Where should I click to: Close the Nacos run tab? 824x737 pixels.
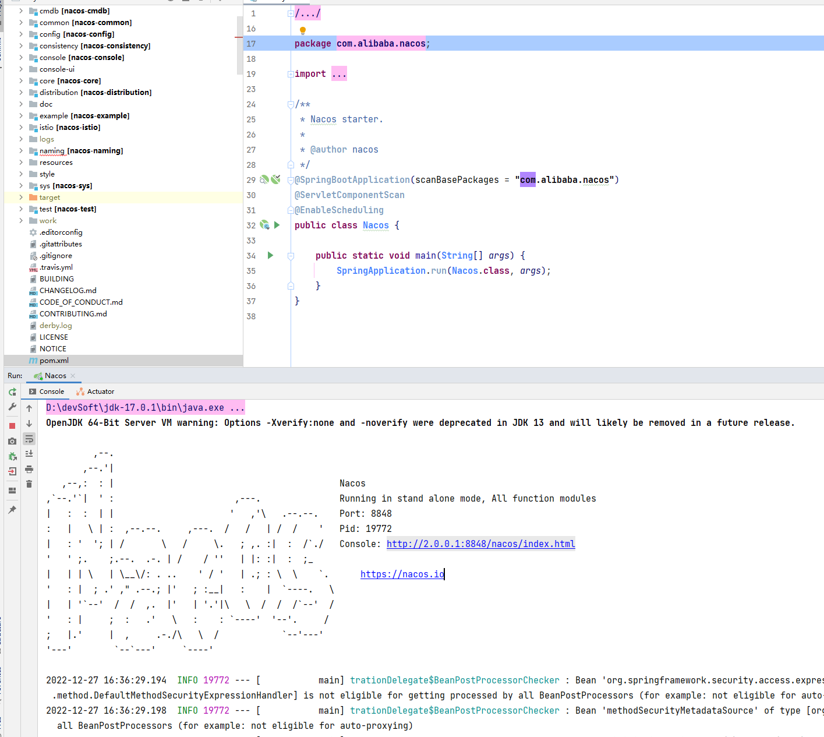click(73, 376)
